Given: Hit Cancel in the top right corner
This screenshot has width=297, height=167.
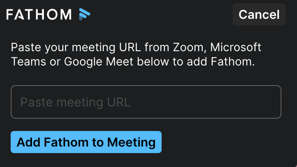Looking at the screenshot, I should (x=259, y=15).
